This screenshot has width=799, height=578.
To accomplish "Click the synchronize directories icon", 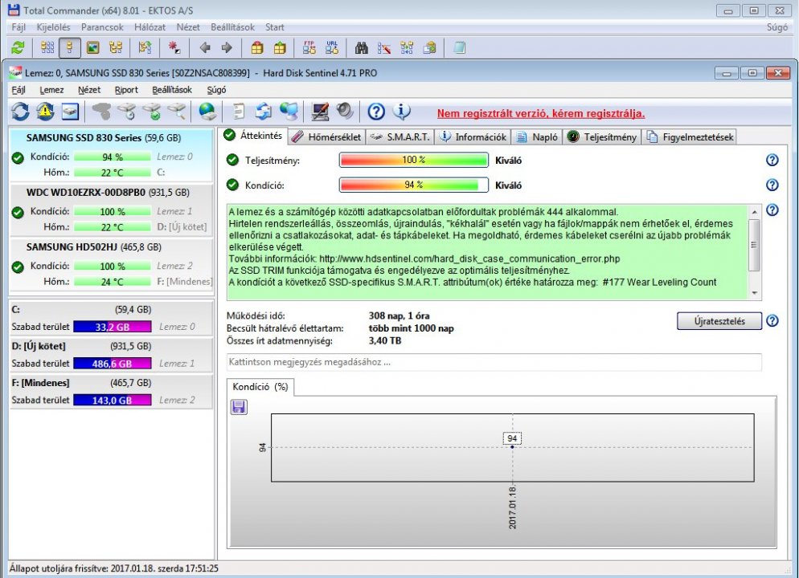I will point(407,48).
